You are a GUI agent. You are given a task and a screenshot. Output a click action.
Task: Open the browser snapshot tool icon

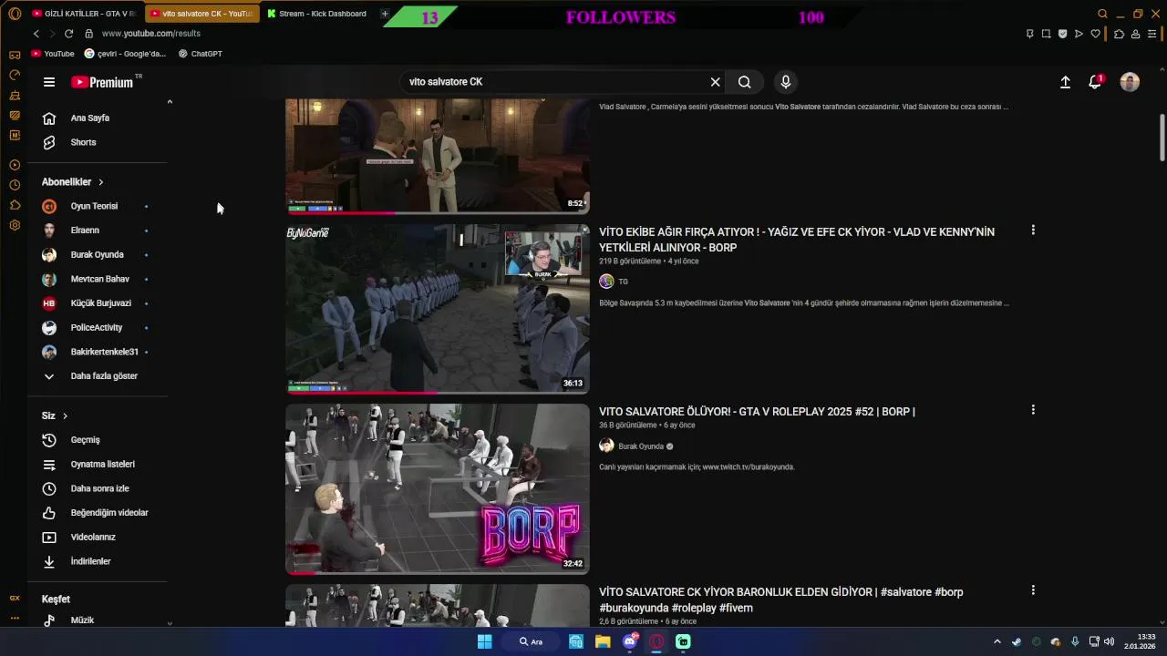point(1046,34)
